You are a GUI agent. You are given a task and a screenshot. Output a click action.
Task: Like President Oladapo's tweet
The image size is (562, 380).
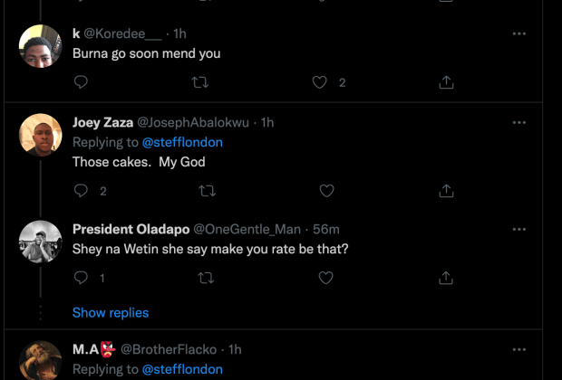click(327, 278)
